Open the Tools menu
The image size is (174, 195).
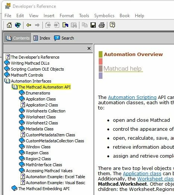tap(84, 16)
